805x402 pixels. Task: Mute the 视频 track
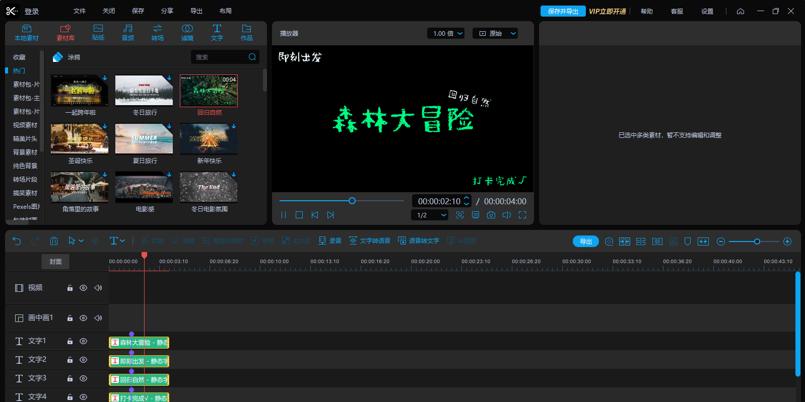98,288
